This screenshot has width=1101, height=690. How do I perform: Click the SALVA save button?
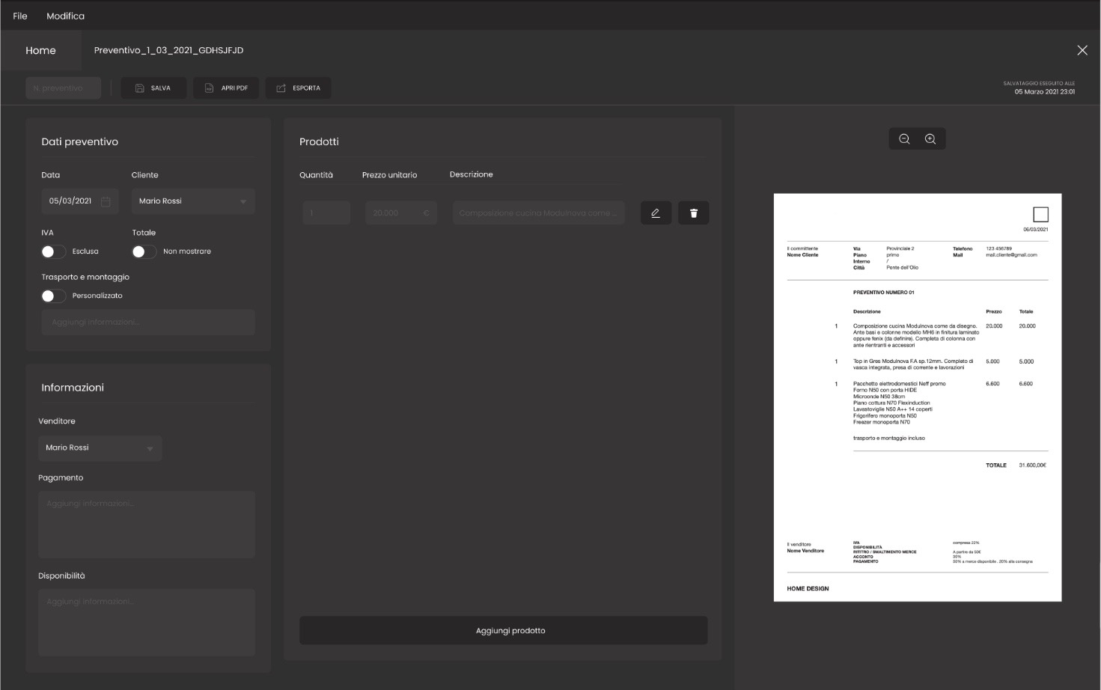(153, 88)
